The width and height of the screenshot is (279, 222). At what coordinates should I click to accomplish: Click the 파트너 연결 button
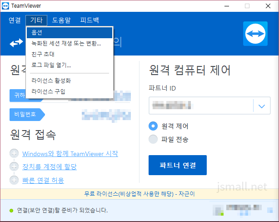click(x=178, y=165)
